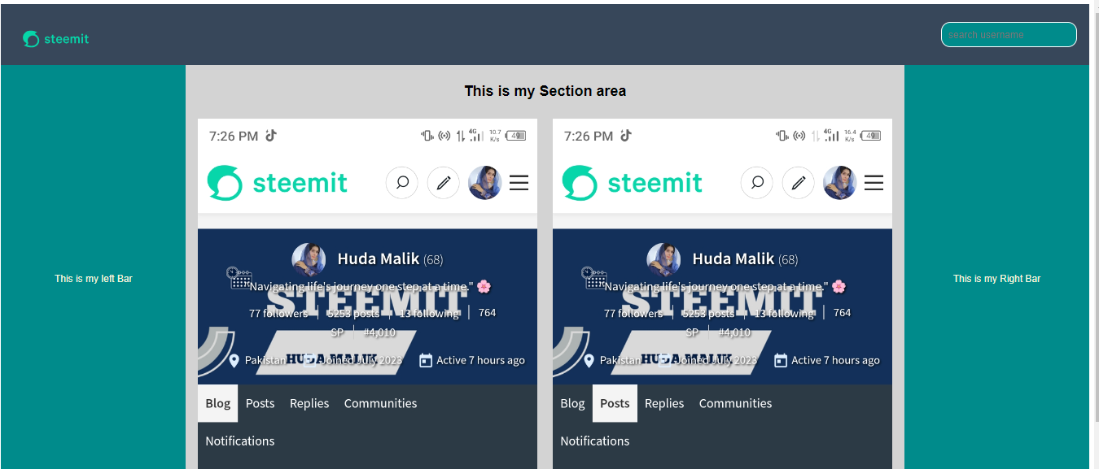Click the Huda Malik name in the left profile
Screen dimensions: 1099x469
point(379,259)
